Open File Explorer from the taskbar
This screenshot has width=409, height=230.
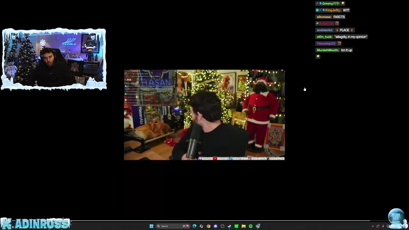point(243,226)
